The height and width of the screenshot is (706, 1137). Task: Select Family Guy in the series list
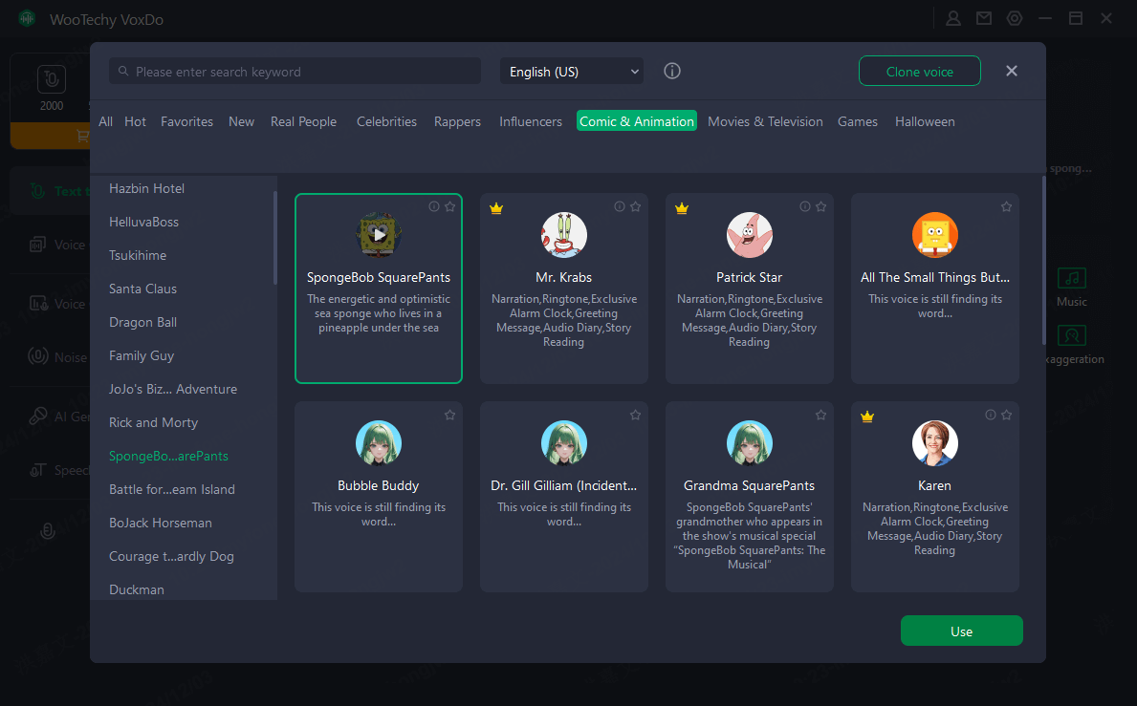click(x=142, y=355)
